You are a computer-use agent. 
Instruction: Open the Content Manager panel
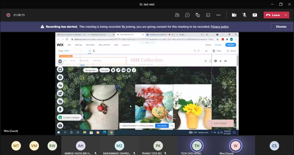69,118
